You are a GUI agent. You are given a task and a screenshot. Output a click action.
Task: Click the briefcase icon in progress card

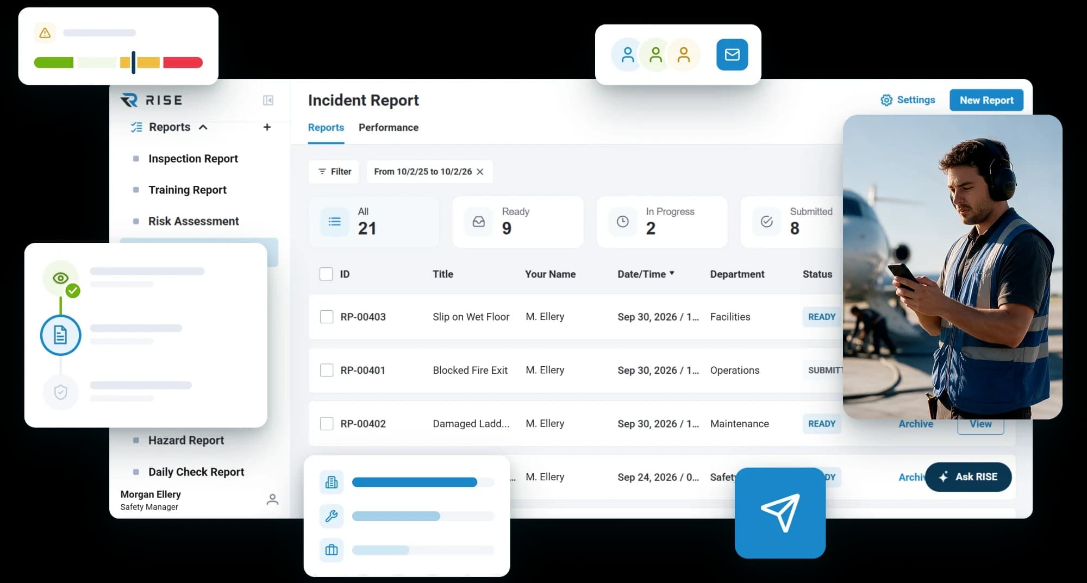coord(332,550)
